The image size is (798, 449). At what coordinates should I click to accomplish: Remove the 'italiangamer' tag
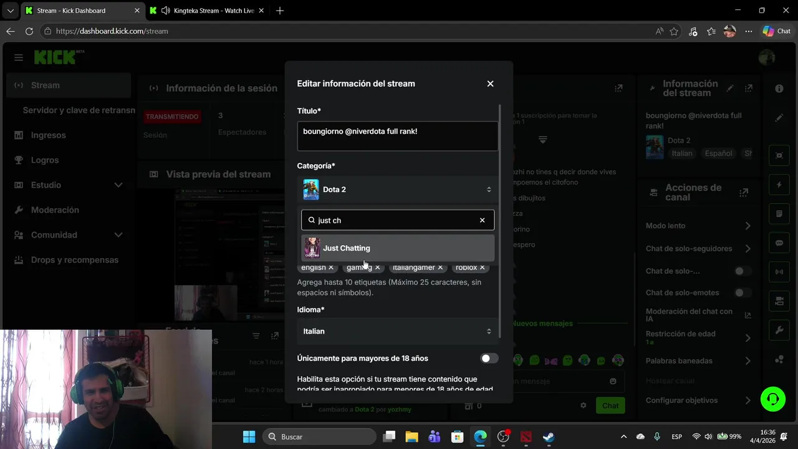click(440, 268)
